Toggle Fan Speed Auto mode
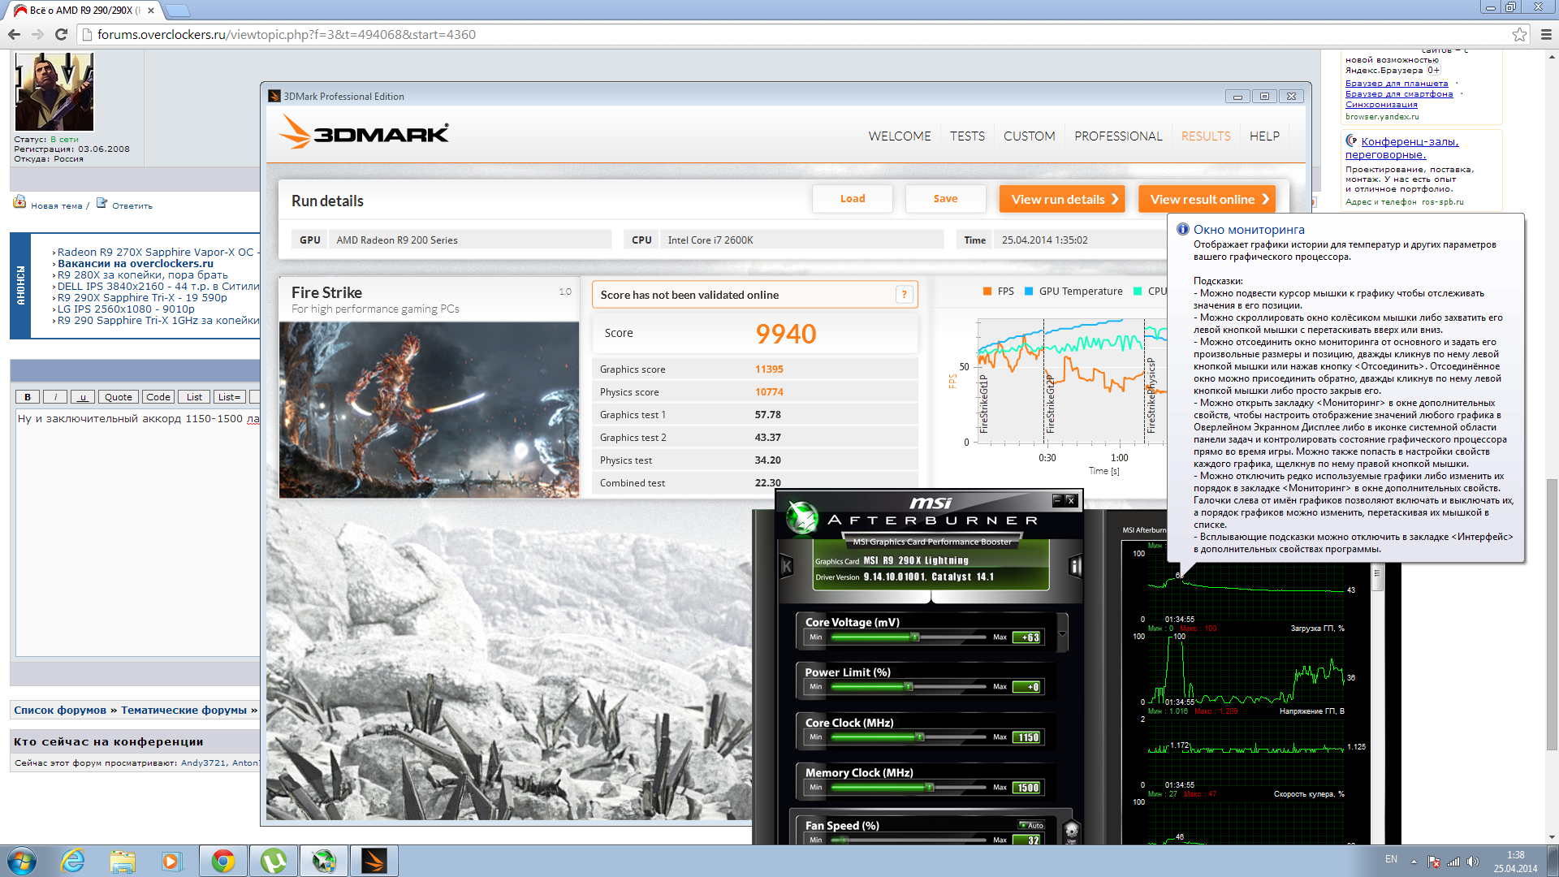This screenshot has width=1559, height=877. (x=1032, y=825)
